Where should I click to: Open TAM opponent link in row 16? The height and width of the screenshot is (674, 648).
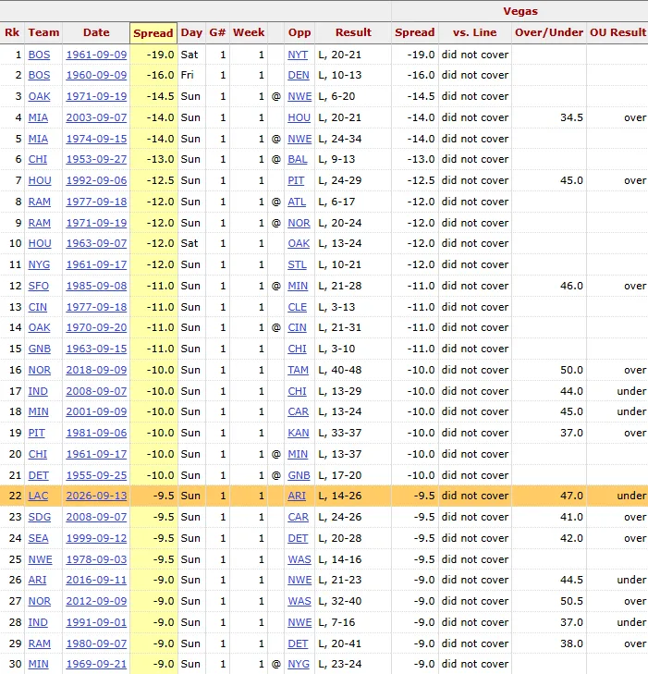299,370
